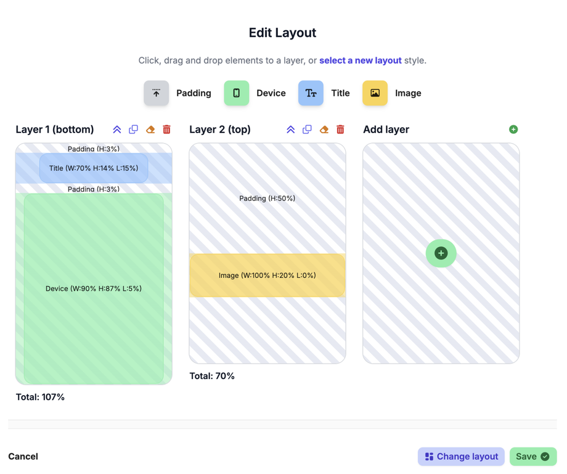Duplicate Layer 2 using copy icon
The height and width of the screenshot is (474, 567).
(x=307, y=129)
